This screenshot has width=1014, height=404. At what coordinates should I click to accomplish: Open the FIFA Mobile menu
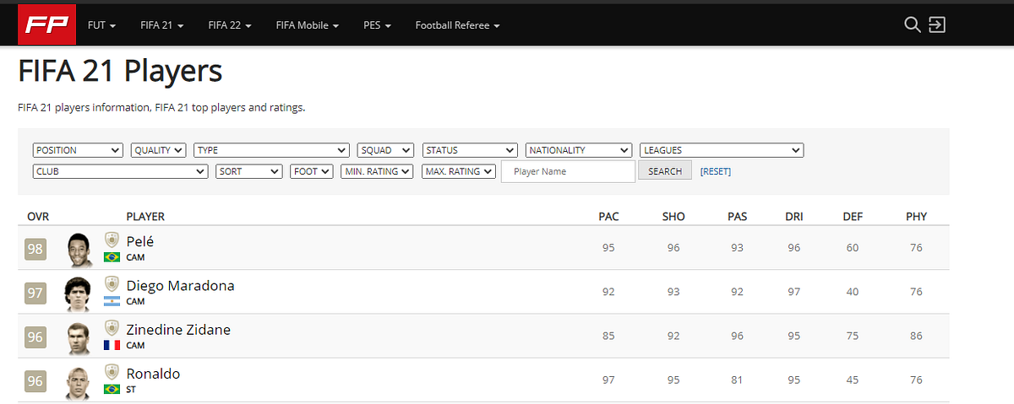click(308, 25)
